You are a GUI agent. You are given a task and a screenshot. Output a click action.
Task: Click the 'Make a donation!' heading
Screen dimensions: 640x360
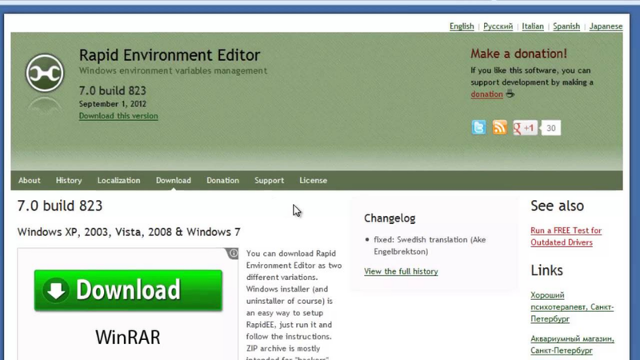click(518, 54)
